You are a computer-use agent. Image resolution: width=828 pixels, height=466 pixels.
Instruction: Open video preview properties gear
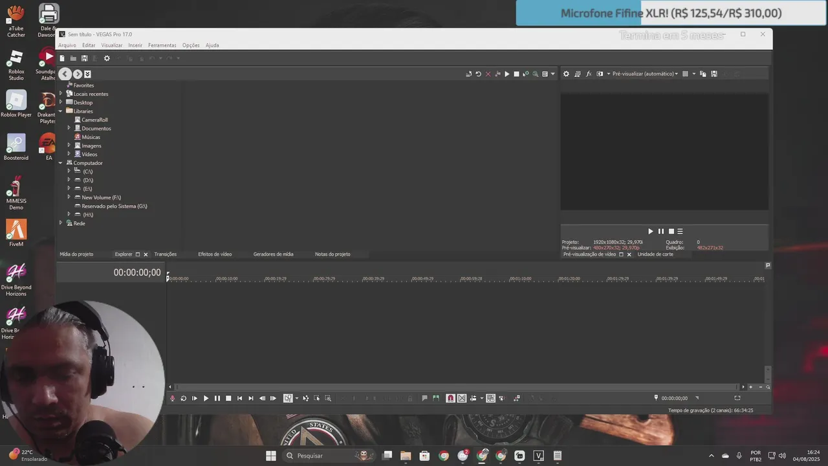pyautogui.click(x=566, y=74)
